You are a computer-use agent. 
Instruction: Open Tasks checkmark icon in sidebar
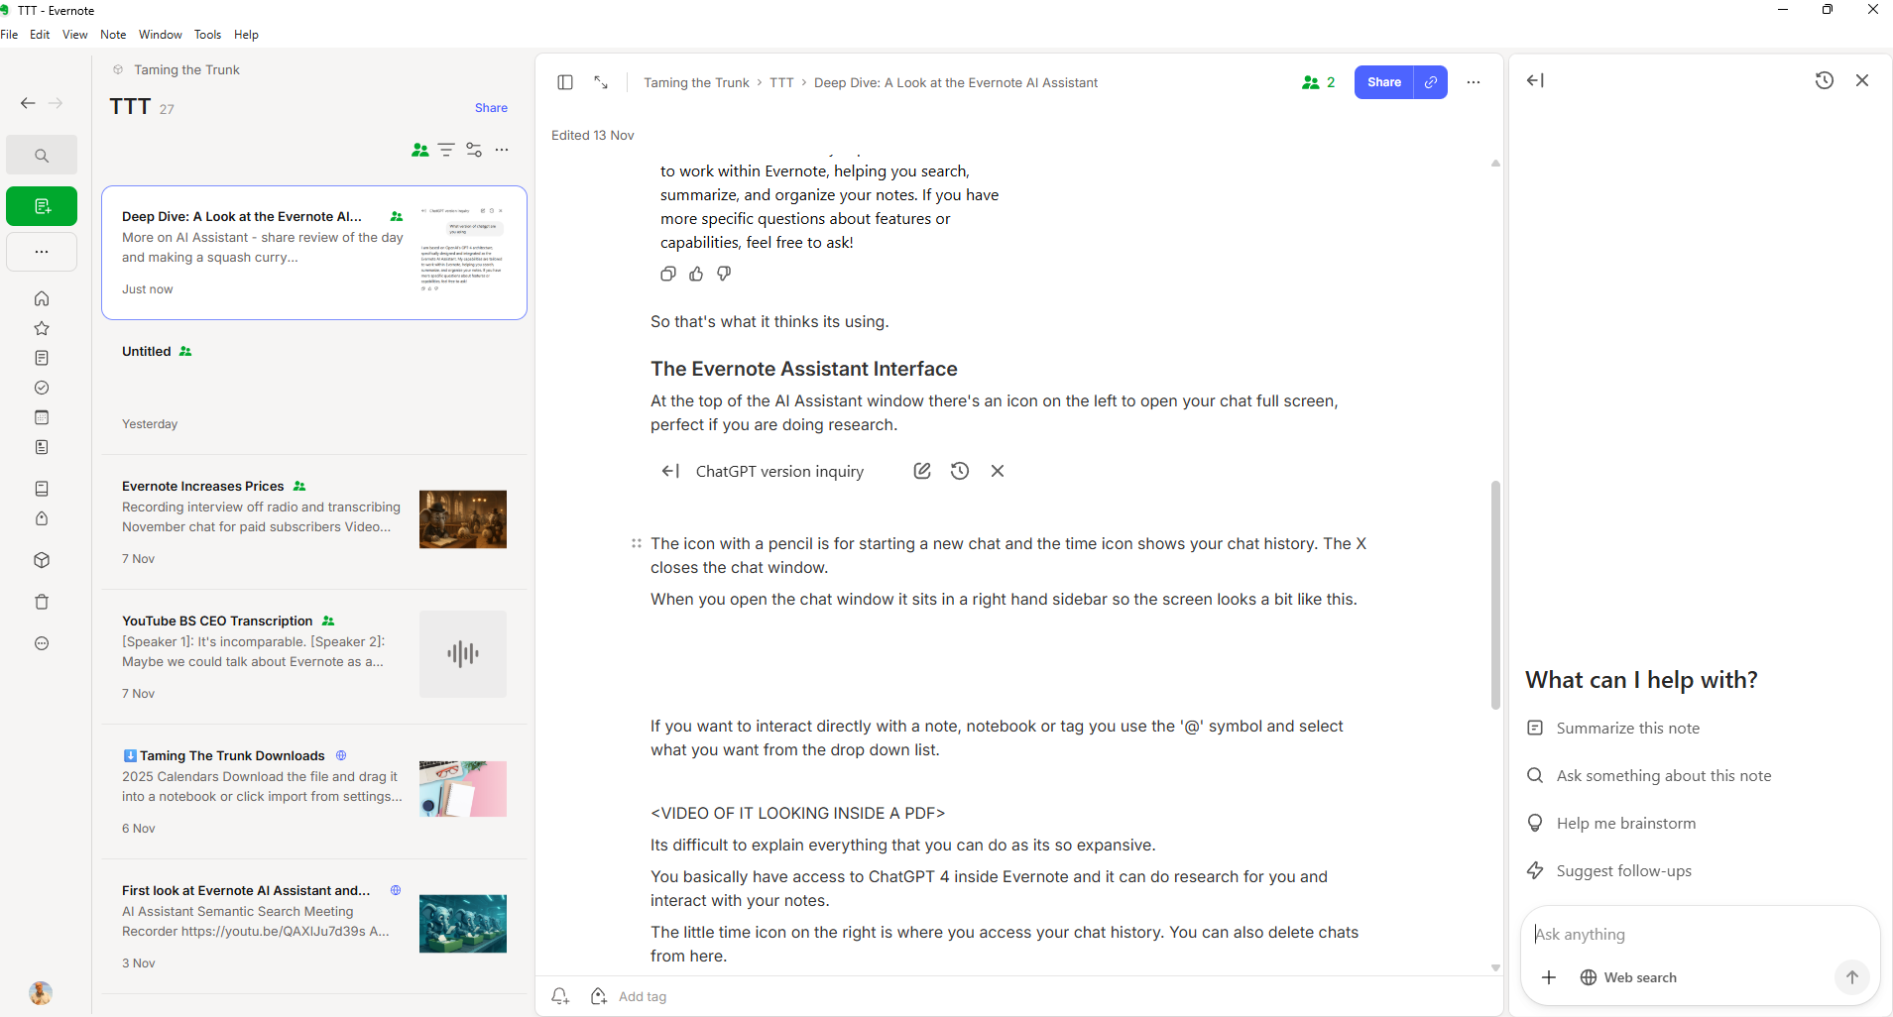pyautogui.click(x=42, y=388)
